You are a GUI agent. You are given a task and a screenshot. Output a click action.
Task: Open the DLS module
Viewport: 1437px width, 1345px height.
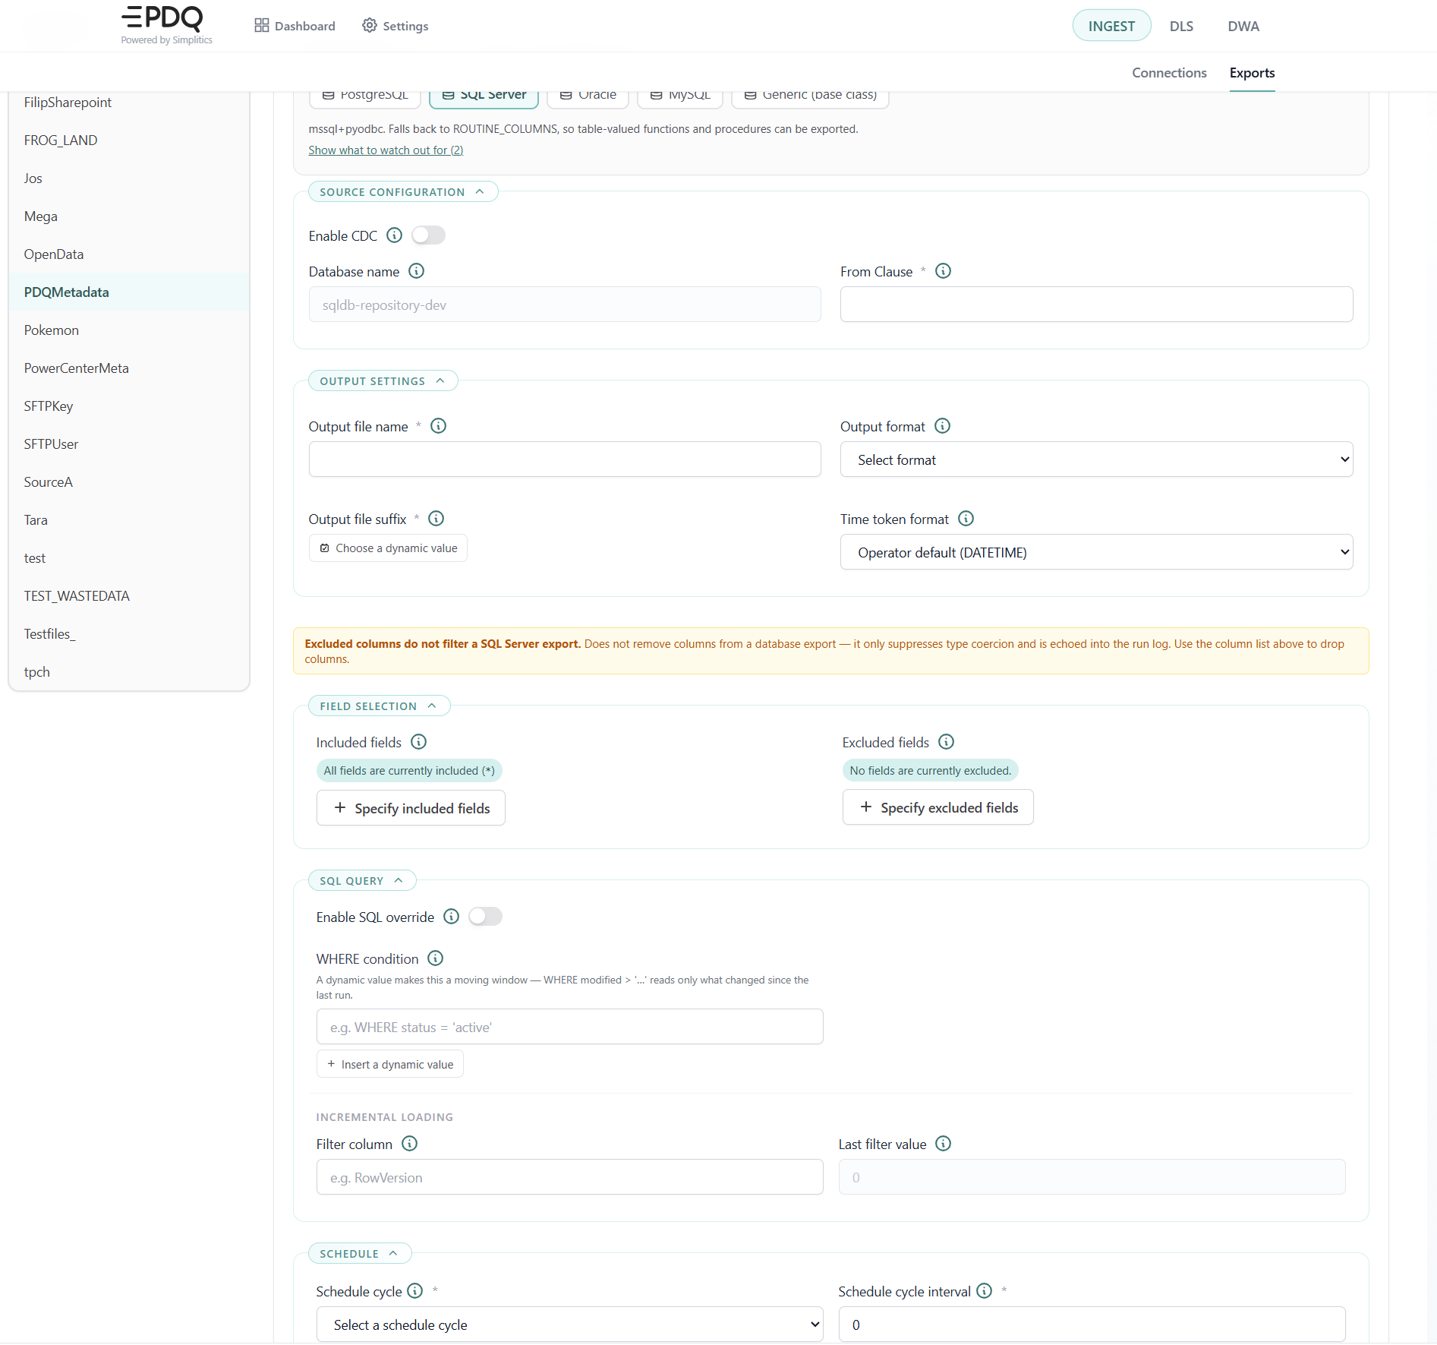point(1181,26)
